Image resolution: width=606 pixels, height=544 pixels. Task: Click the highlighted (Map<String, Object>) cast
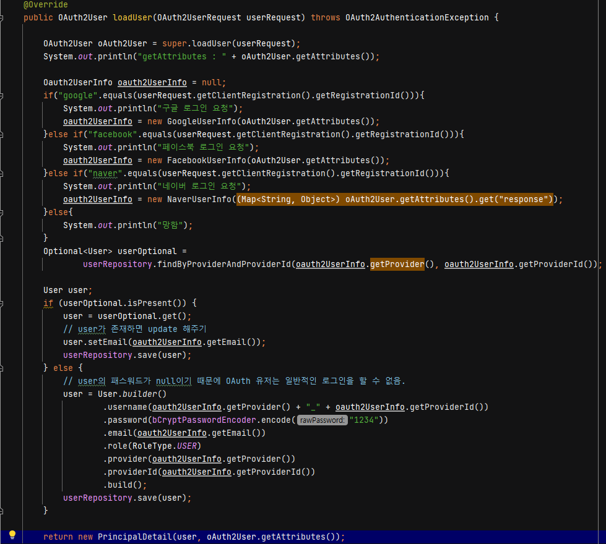288,199
